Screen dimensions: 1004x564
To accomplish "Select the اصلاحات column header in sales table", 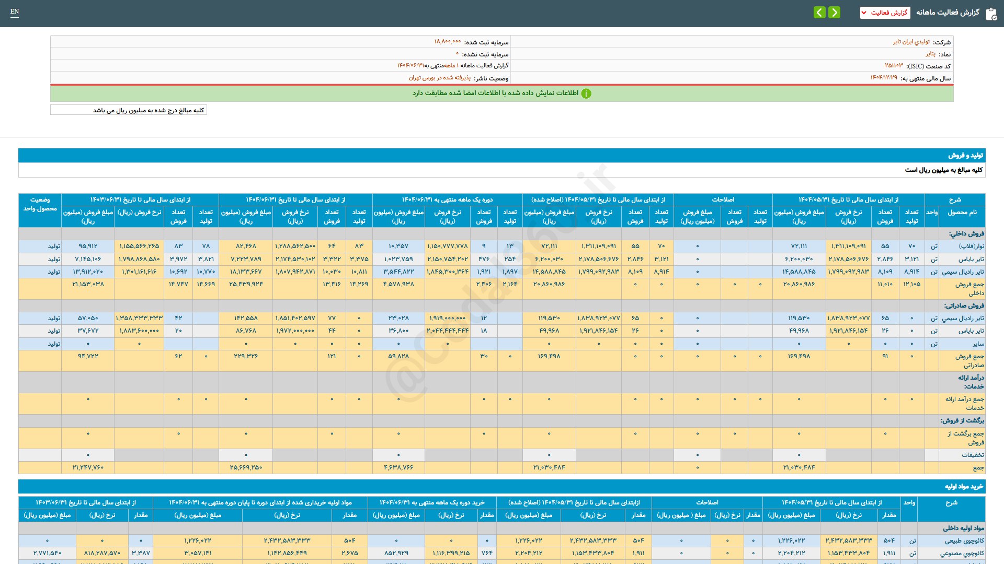I will [723, 199].
